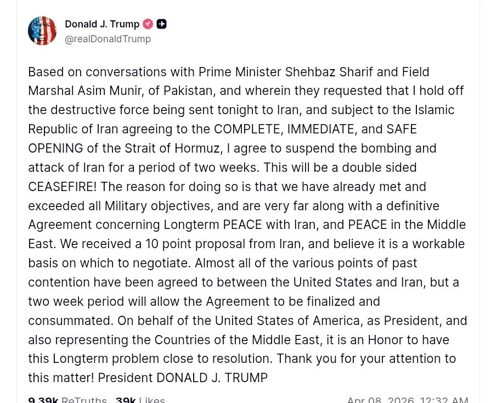Click the pink verified checkmark badge

tap(148, 24)
